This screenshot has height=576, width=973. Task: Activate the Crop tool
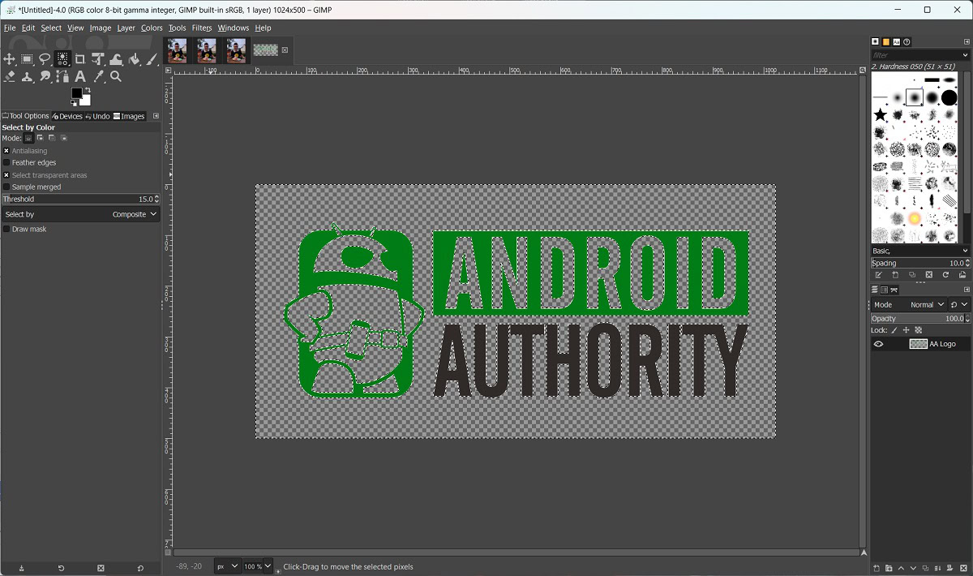[x=80, y=59]
